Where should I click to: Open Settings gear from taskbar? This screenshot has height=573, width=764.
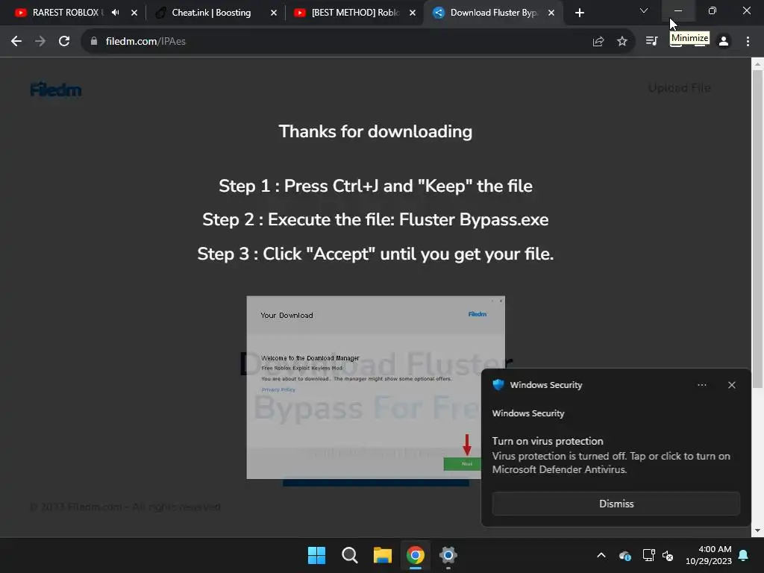pos(448,555)
